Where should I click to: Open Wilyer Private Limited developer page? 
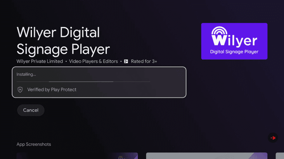pyautogui.click(x=40, y=61)
